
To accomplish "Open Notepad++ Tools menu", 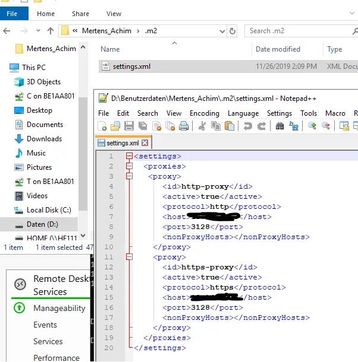I will 309,113.
